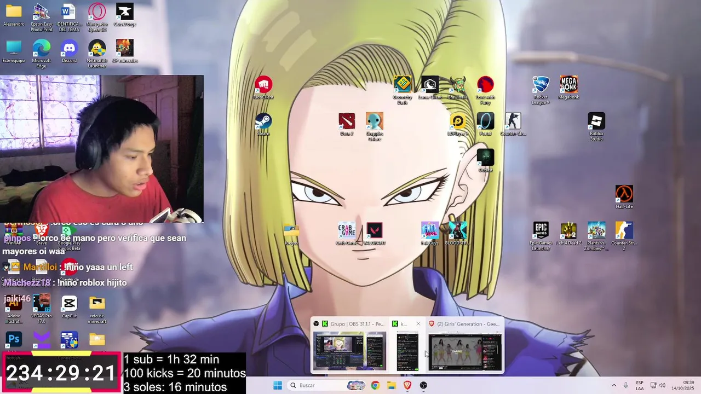Open the Geometry Dash shortcut

pos(403,90)
